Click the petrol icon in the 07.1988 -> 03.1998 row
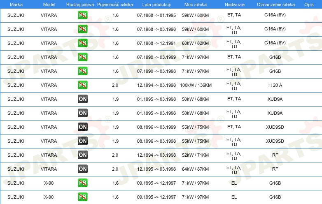Screen dimensions: 322x204 coord(82,29)
